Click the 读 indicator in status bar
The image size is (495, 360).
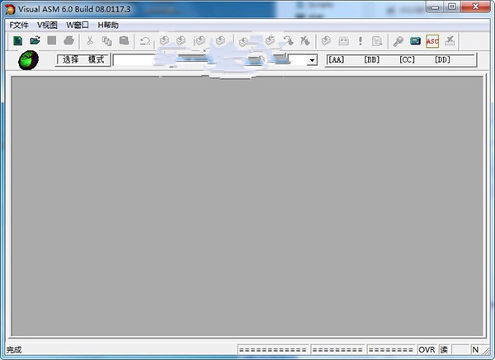[x=444, y=349]
